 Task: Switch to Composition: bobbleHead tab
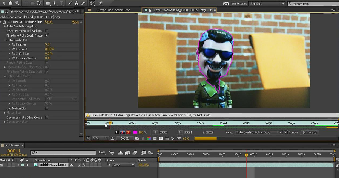[114, 10]
